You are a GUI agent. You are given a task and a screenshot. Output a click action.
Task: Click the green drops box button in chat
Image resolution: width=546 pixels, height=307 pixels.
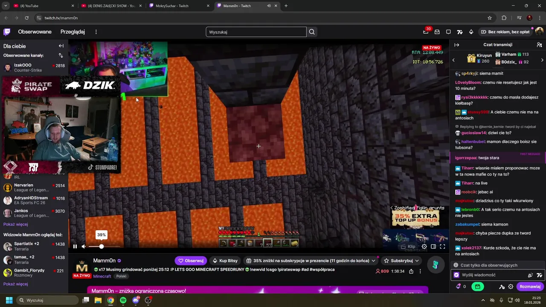click(478, 287)
